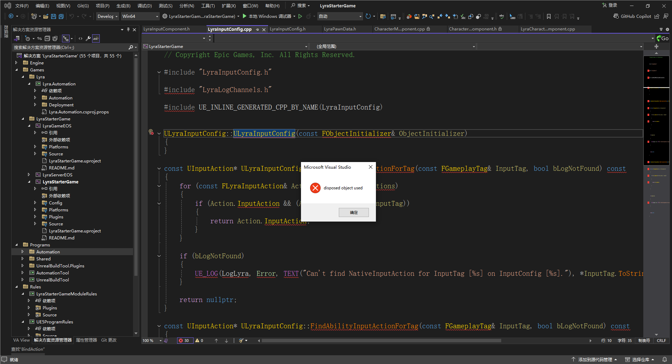
Task: Toggle auto-hide pin on Solution Explorer
Action: pos(128,29)
